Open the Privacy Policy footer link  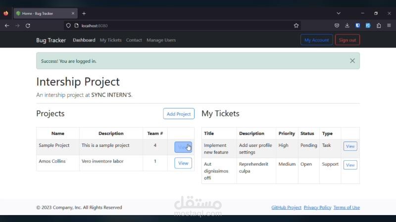(317, 207)
